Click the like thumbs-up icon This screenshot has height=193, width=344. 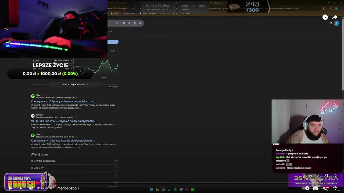click(x=310, y=176)
